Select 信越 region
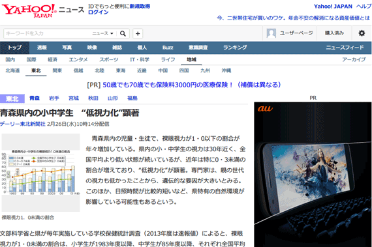Image resolution: width=372 pixels, height=247 pixels. coord(78,70)
